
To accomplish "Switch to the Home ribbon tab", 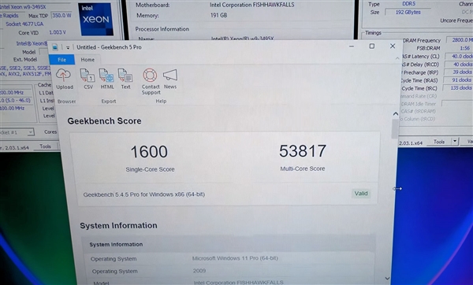I will tap(88, 60).
